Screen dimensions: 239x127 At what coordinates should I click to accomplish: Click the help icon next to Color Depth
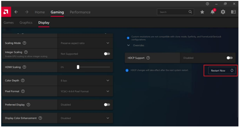(x=23, y=80)
